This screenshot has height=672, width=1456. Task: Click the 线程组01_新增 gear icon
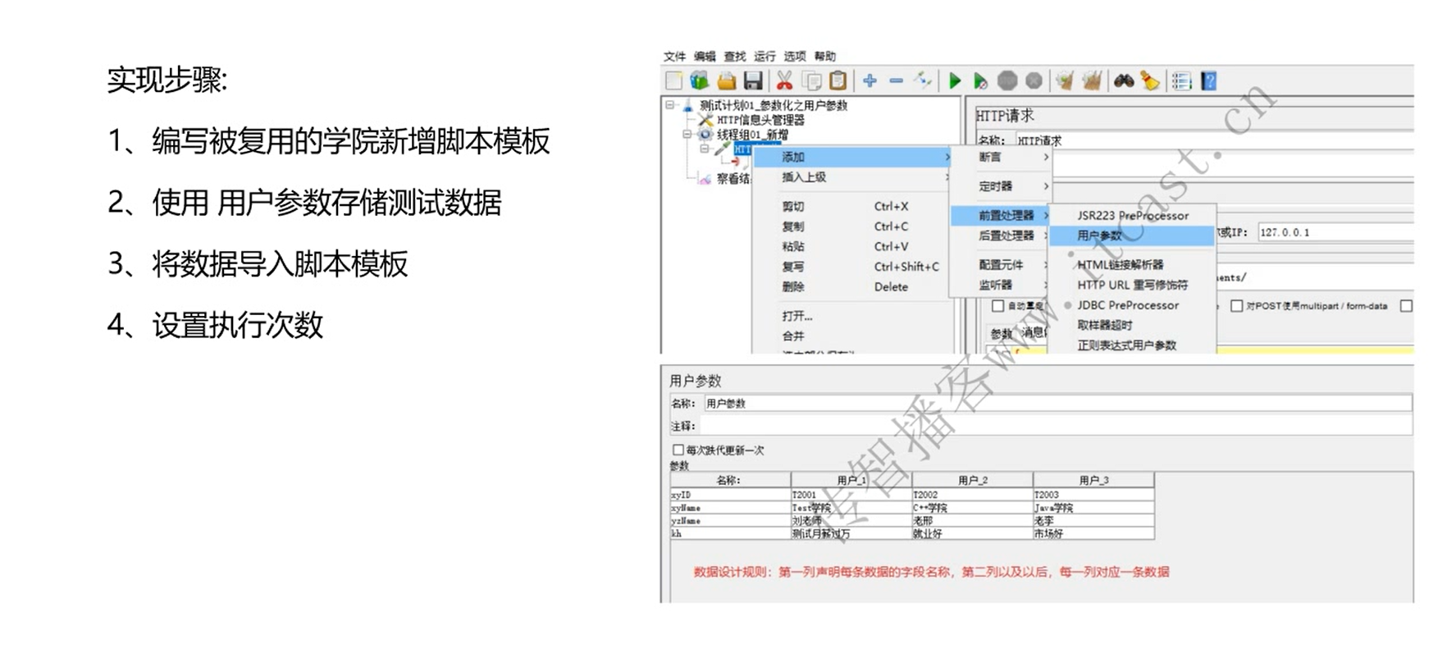point(705,135)
